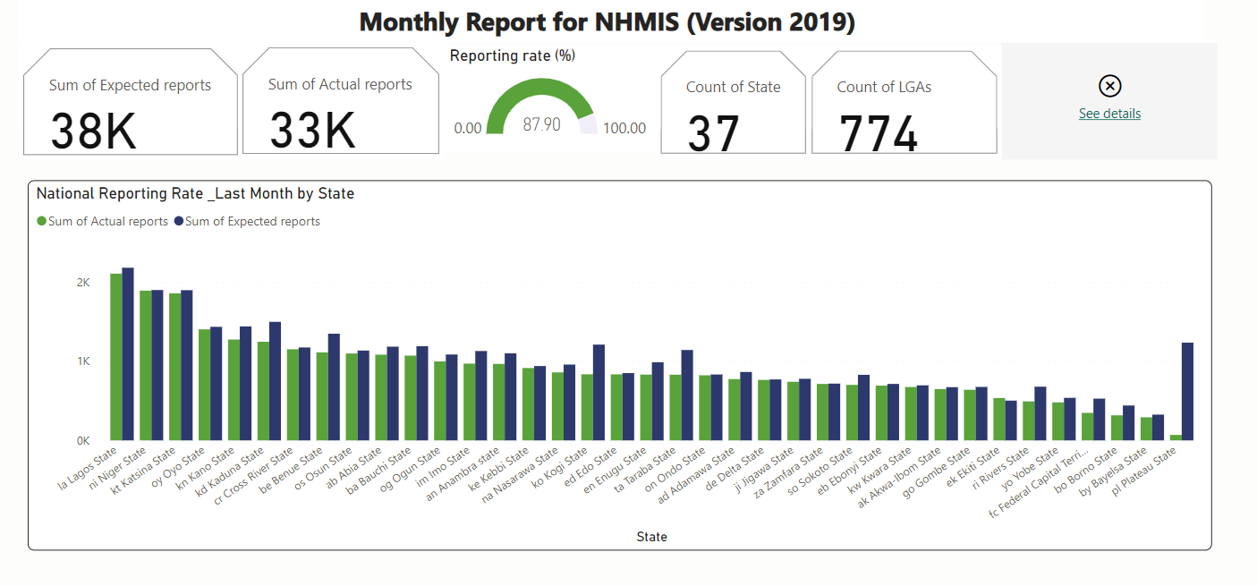Click the green Actual bar for Lagos State
This screenshot has height=586, width=1257.
[116, 357]
